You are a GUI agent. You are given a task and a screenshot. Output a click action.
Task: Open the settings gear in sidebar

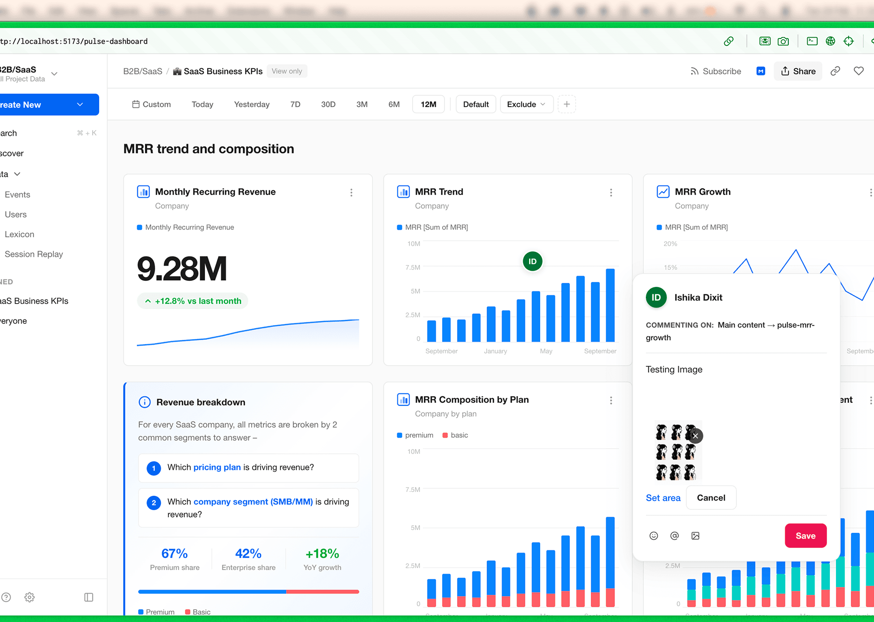(29, 597)
